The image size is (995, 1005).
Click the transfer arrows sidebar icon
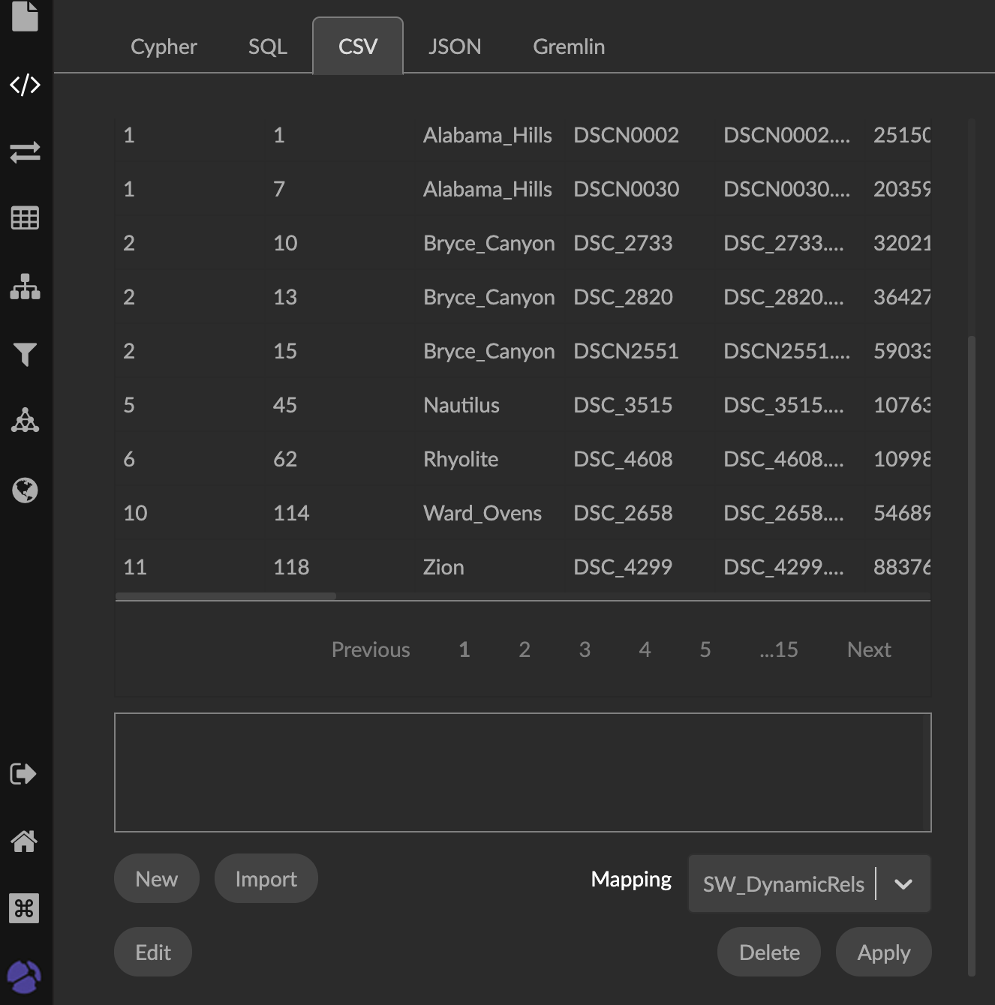(25, 152)
